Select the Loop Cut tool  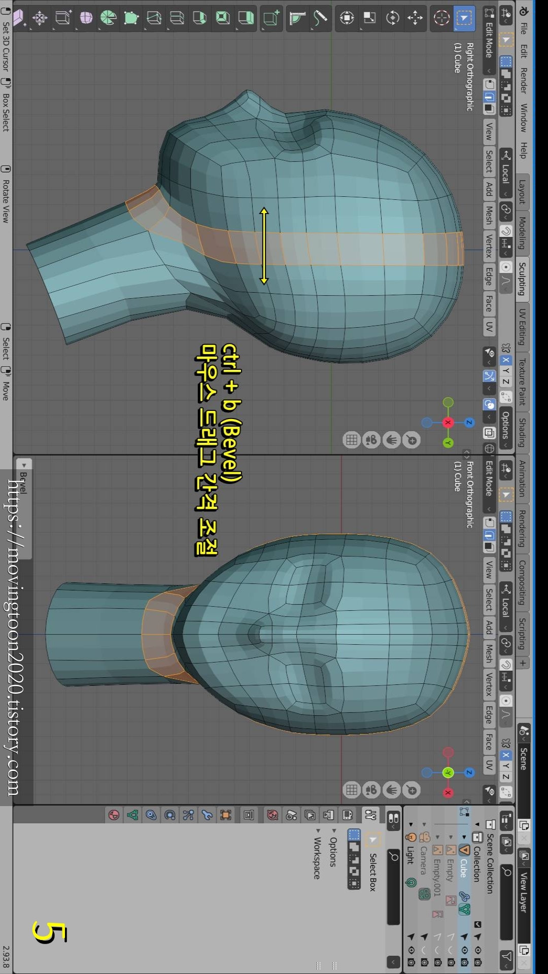[177, 18]
